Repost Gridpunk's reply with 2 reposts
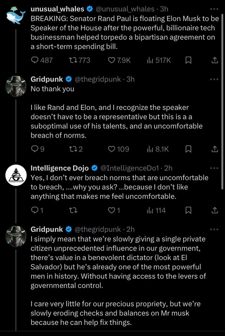Image resolution: width=225 pixels, height=336 pixels. tap(76, 149)
